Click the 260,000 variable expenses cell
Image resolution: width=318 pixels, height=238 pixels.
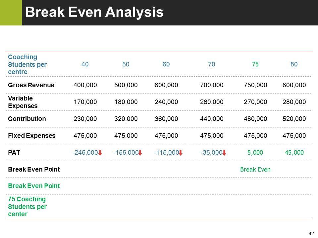click(212, 102)
